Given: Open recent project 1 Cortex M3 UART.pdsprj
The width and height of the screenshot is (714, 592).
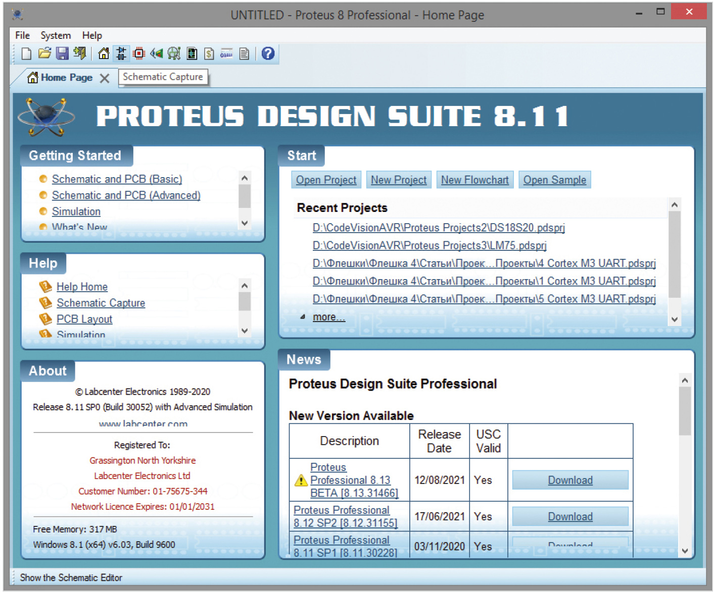Looking at the screenshot, I should (484, 281).
